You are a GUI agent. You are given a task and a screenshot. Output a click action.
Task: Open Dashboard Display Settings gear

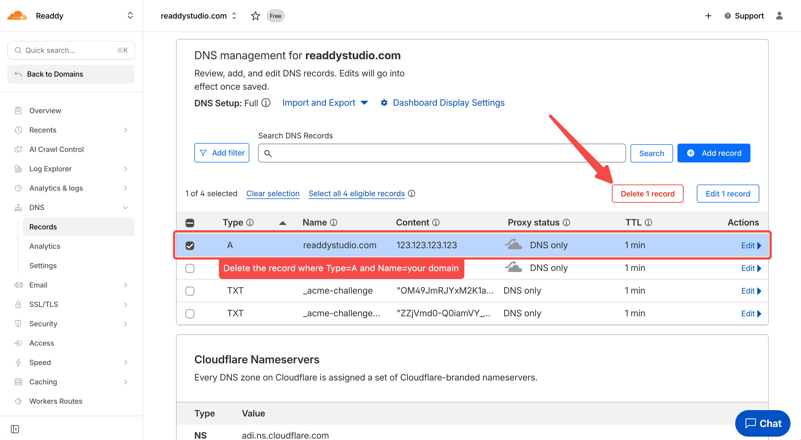click(x=384, y=103)
